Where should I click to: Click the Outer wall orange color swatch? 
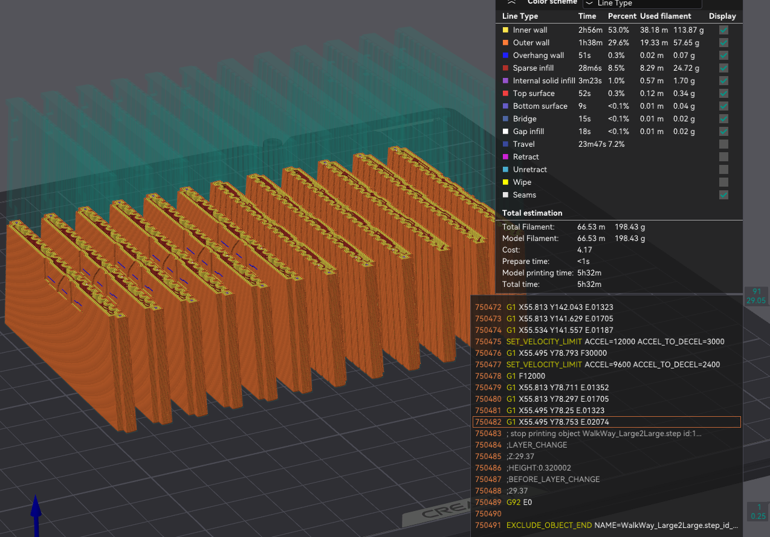tap(506, 42)
